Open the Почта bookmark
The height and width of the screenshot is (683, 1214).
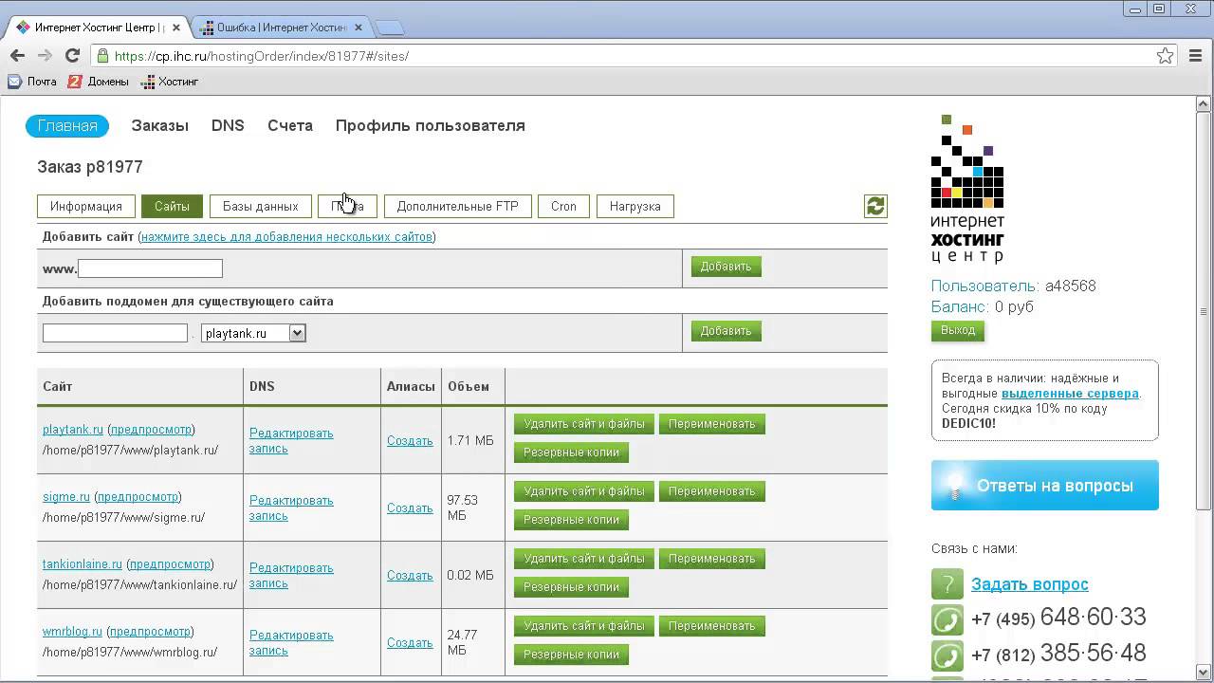tap(33, 82)
